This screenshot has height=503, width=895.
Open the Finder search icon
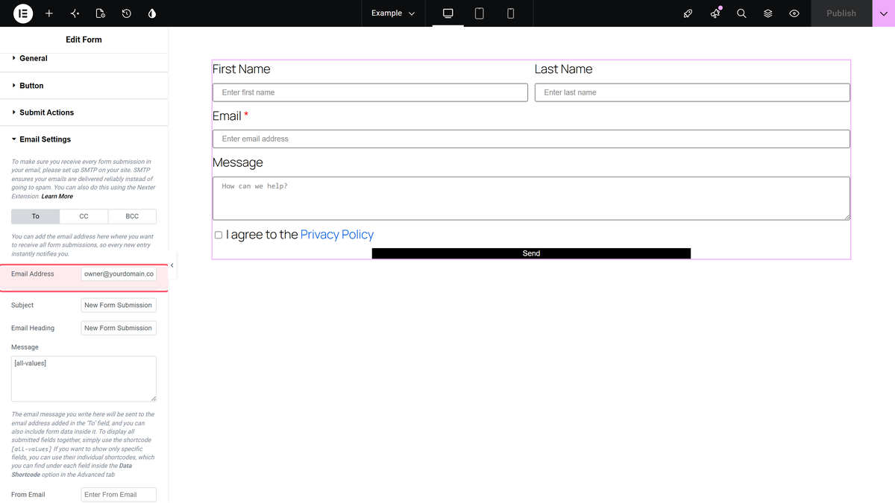(741, 13)
